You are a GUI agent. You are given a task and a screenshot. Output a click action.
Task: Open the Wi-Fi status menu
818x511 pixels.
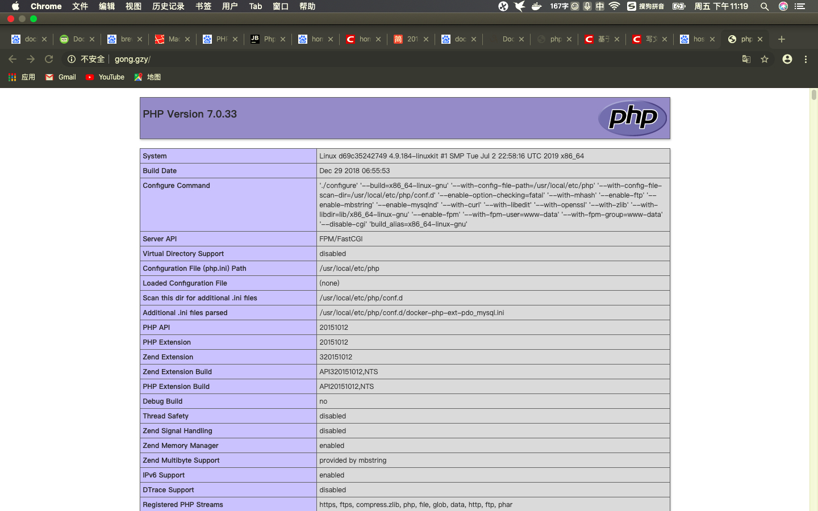point(614,6)
